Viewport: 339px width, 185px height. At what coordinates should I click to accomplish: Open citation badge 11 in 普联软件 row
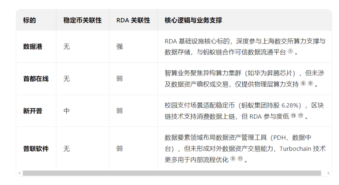240,159
